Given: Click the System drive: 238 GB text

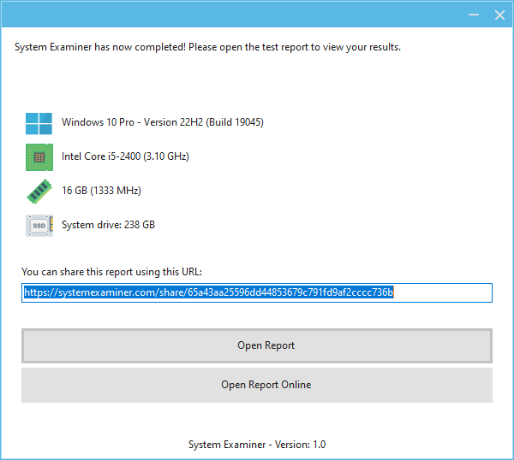Looking at the screenshot, I should (x=108, y=225).
